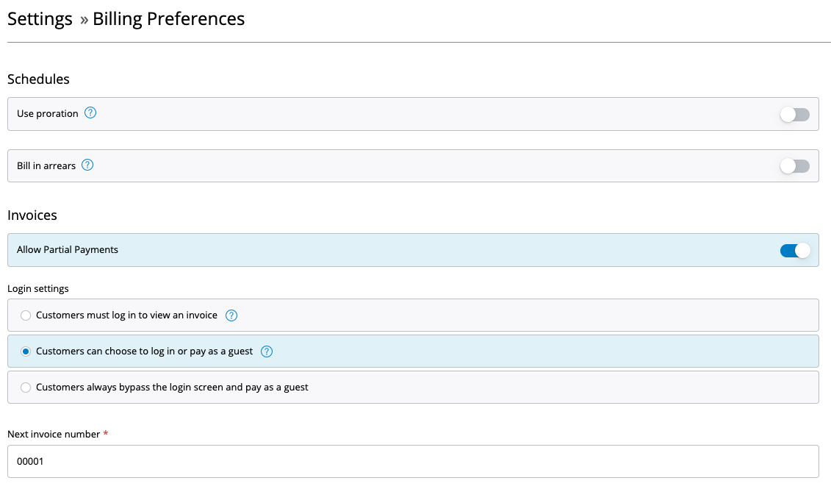
Task: Turn on Bill in arrears
Action: [794, 166]
